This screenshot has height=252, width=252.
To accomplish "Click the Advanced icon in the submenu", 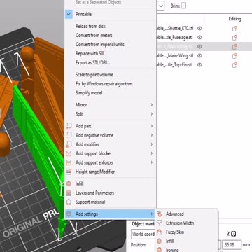I will pos(160,213).
